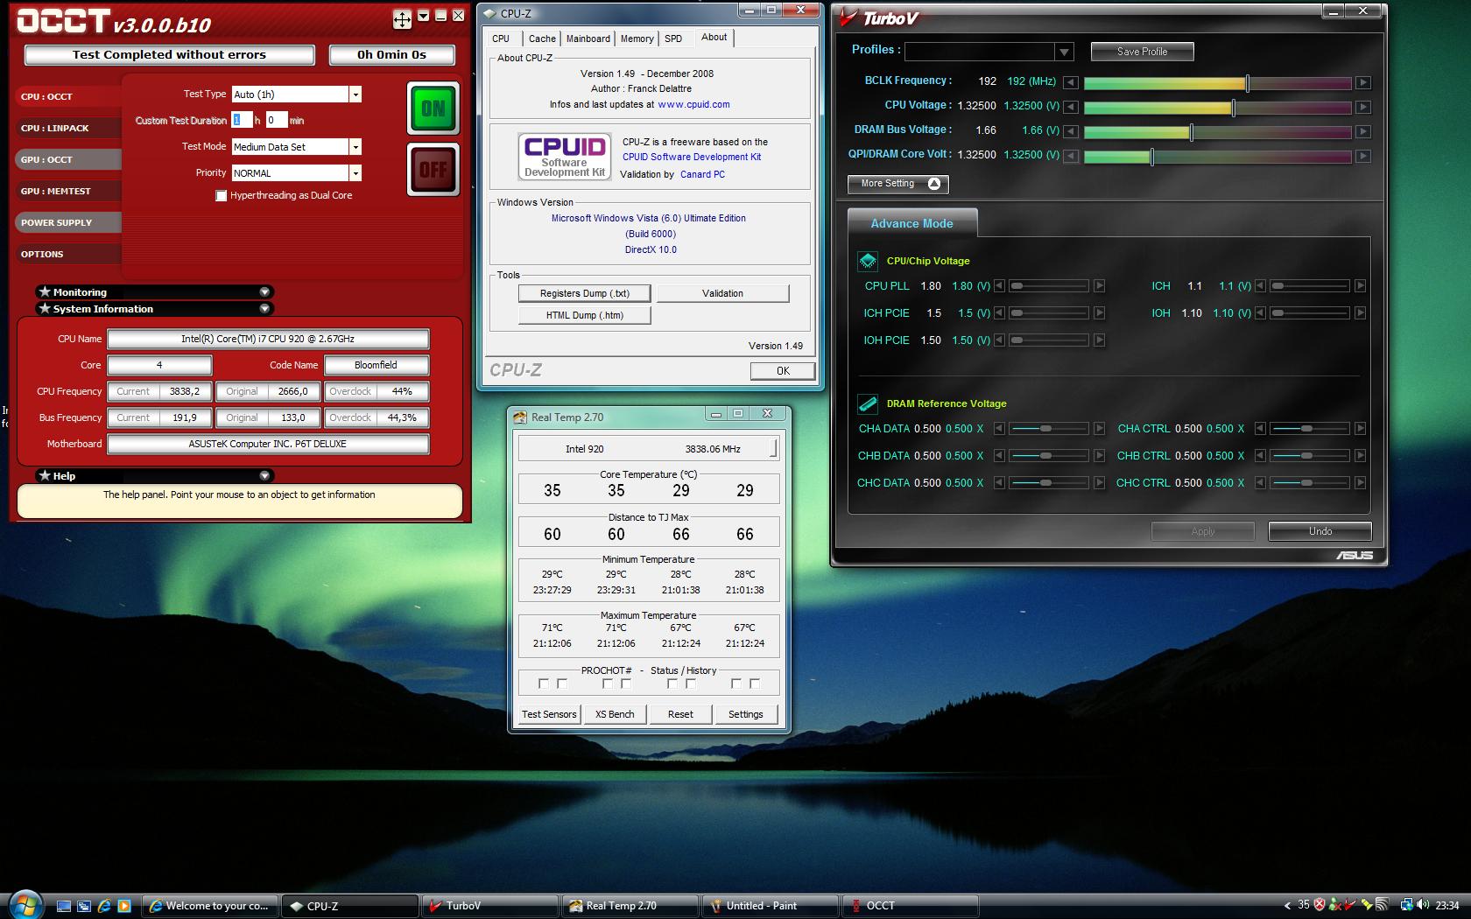Decrease CHA DATA reference with left arrow

coord(998,429)
